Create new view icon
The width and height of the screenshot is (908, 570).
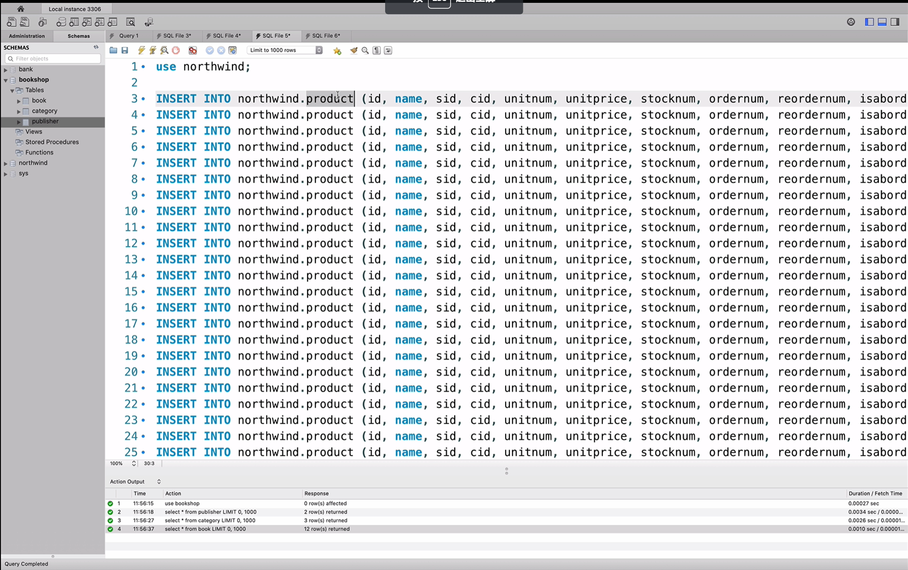[87, 22]
